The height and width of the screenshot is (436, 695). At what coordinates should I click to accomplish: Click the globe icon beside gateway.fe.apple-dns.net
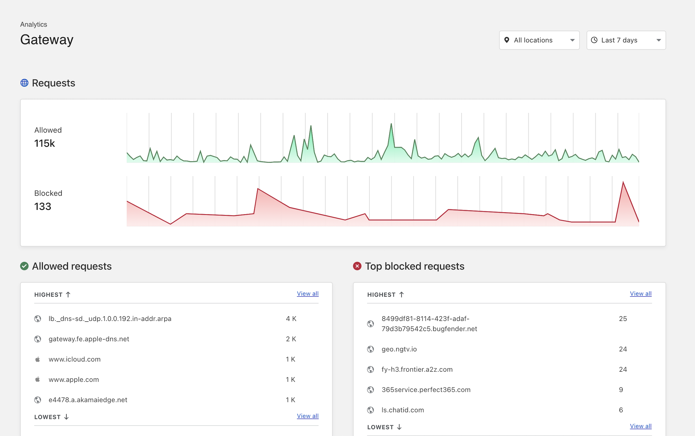click(38, 339)
